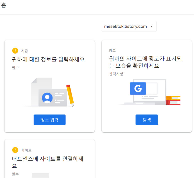This screenshot has width=194, height=178.
Task: Click the 사이트 card label
Action: click(x=26, y=150)
